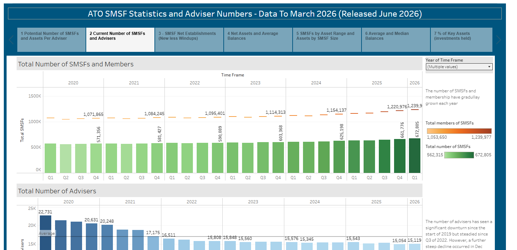Click the 2023 year header in Advisers chart
The height and width of the screenshot is (250, 517).
(x=253, y=202)
